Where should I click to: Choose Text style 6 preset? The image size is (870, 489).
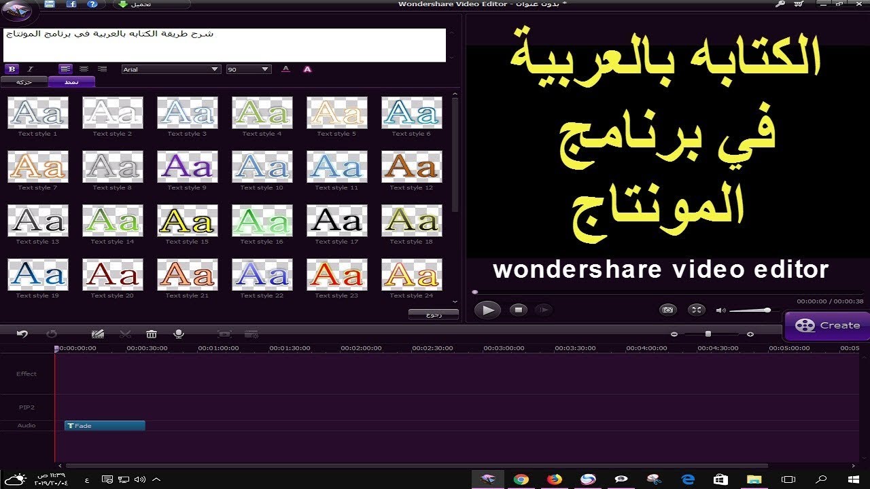[412, 113]
